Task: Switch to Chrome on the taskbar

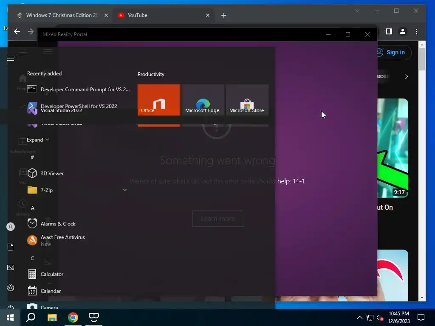Action: point(73,318)
